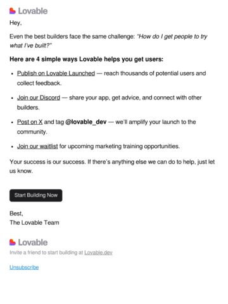Click the Lovable wordmark in the header
Viewport: 228px width, 304px height.
(x=33, y=11)
